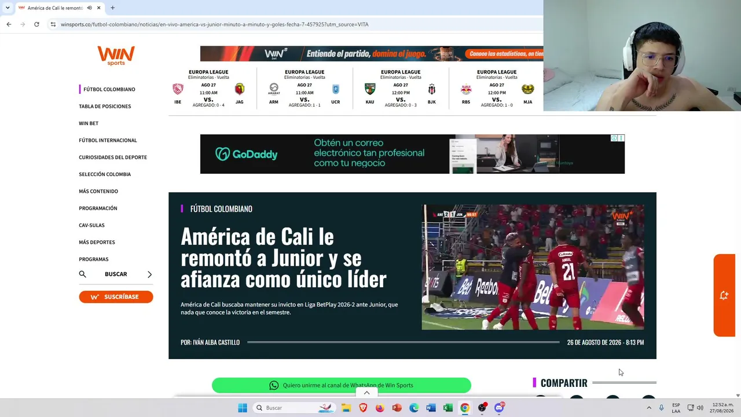Viewport: 741px width, 417px height.
Task: Click the Fútbol Colombiano category label
Action: tap(221, 209)
